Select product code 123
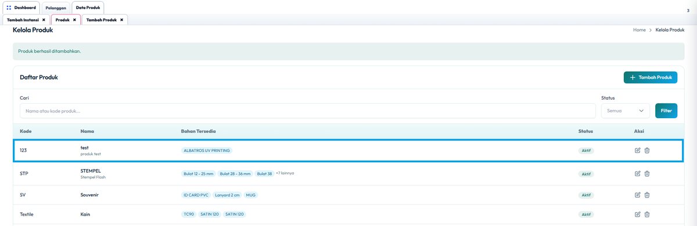The height and width of the screenshot is (226, 697). 23,150
